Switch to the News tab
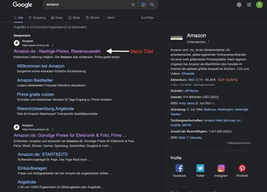This screenshot has height=192, width=267. [x=57, y=17]
